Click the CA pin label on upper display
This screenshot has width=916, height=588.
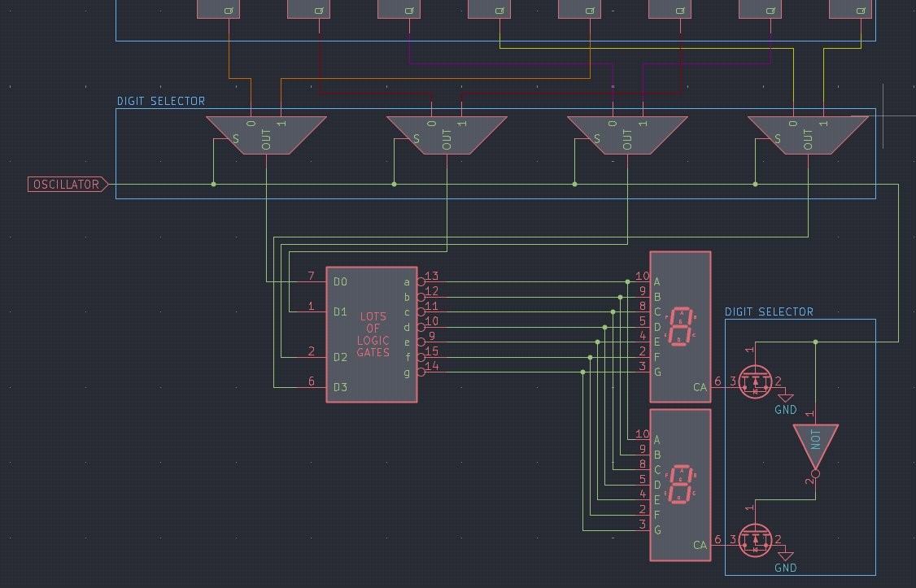[x=700, y=387]
